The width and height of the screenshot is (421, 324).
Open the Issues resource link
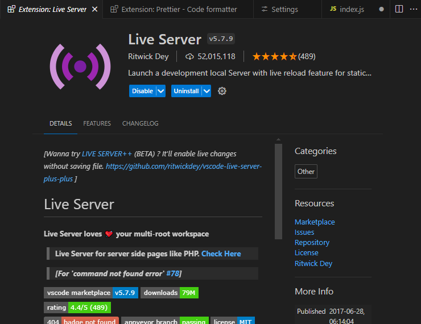tap(304, 232)
